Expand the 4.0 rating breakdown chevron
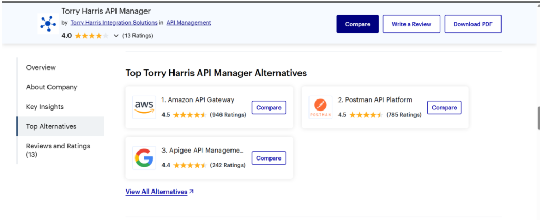 tap(116, 36)
